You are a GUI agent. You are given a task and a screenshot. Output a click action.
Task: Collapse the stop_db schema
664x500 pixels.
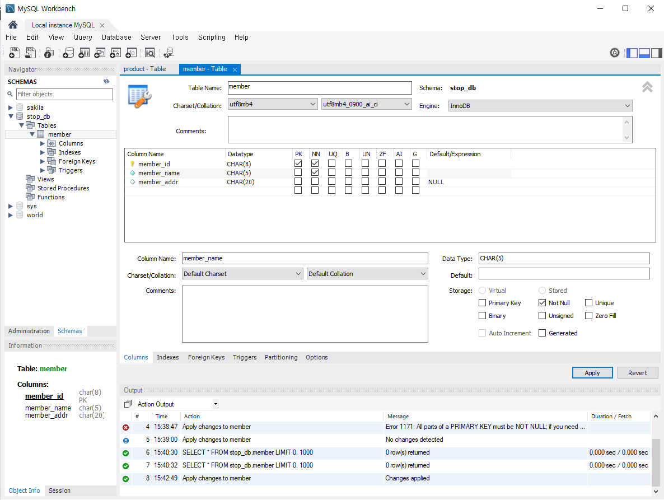click(x=11, y=116)
